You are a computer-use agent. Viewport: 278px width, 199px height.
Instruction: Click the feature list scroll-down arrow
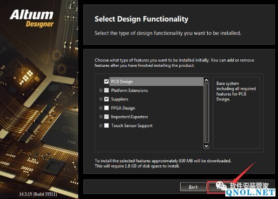click(x=206, y=146)
